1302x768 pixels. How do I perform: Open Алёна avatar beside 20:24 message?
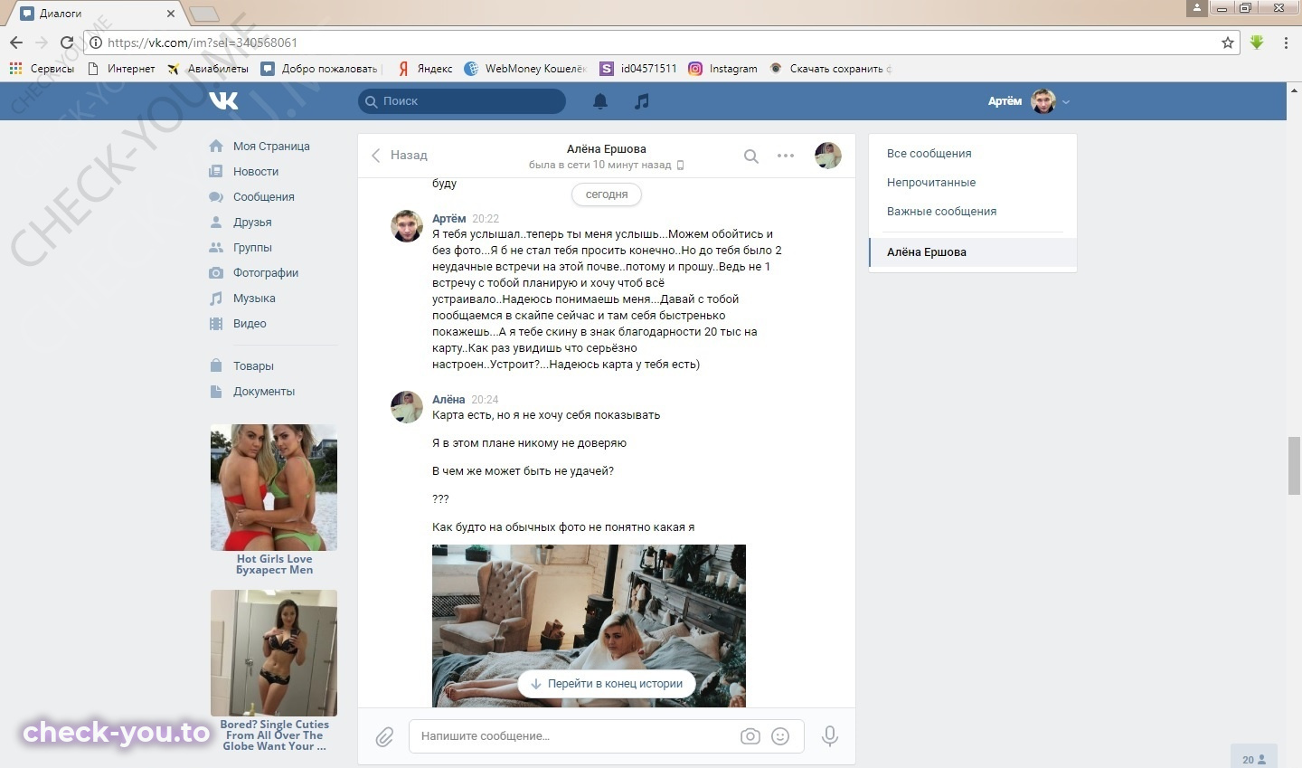click(x=407, y=407)
